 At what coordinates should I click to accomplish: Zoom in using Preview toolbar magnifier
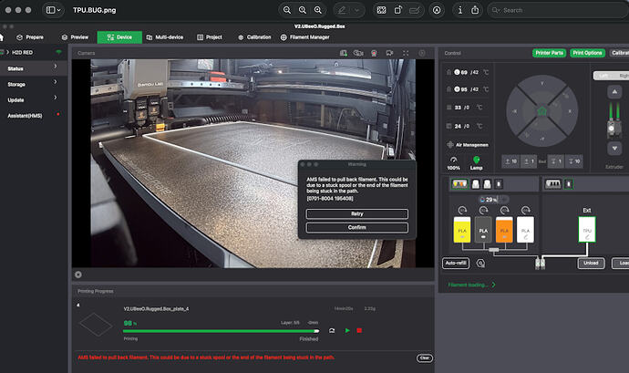click(x=318, y=10)
